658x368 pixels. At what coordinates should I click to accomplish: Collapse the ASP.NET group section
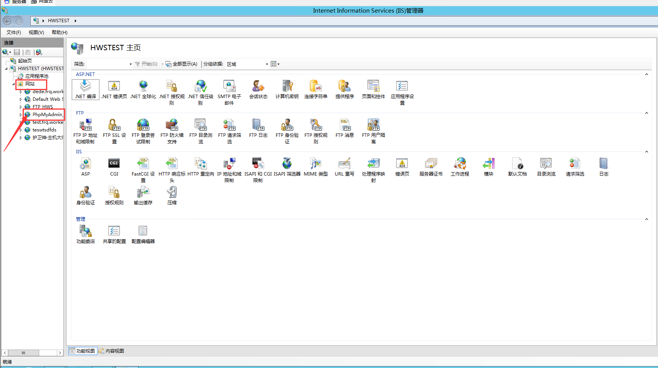click(646, 74)
